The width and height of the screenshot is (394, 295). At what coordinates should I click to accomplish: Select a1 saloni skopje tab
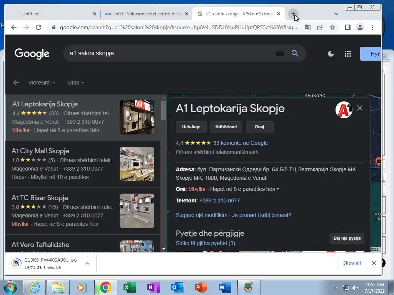tap(238, 14)
